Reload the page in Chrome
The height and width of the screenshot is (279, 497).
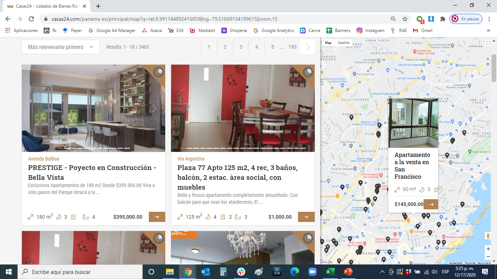pyautogui.click(x=31, y=19)
